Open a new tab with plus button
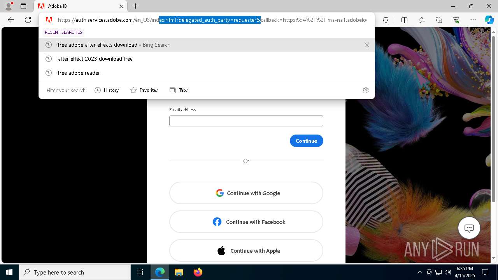 pos(135,6)
